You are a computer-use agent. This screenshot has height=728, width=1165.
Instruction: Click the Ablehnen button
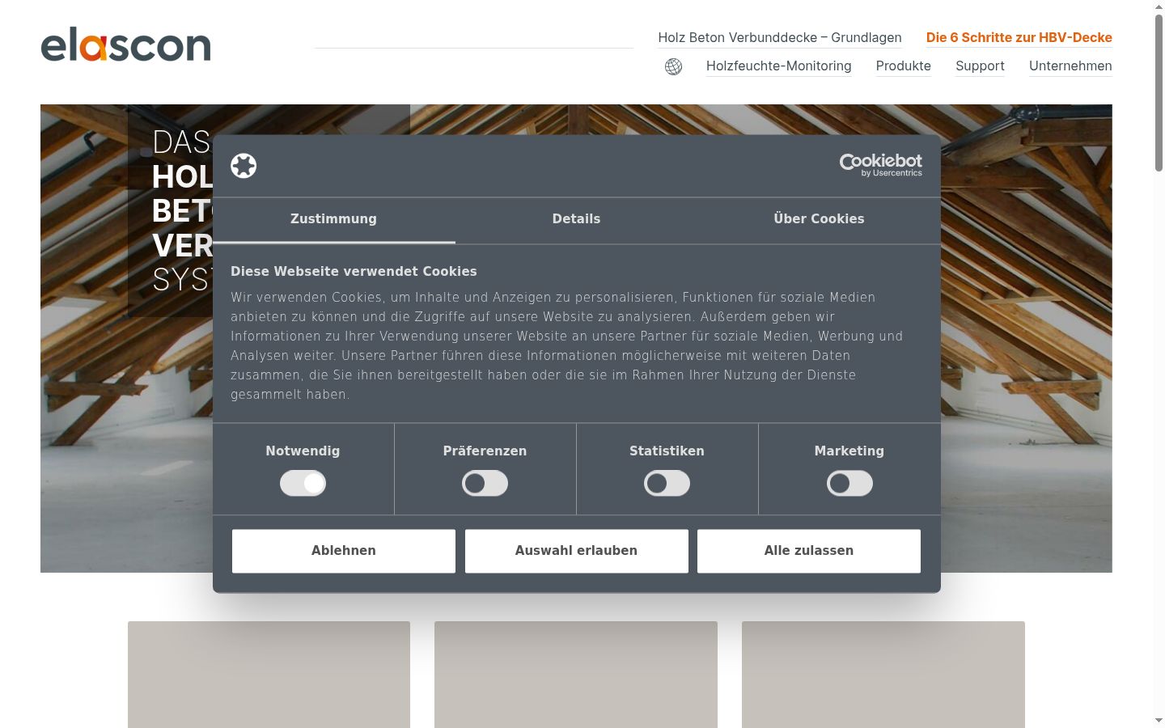click(x=344, y=551)
